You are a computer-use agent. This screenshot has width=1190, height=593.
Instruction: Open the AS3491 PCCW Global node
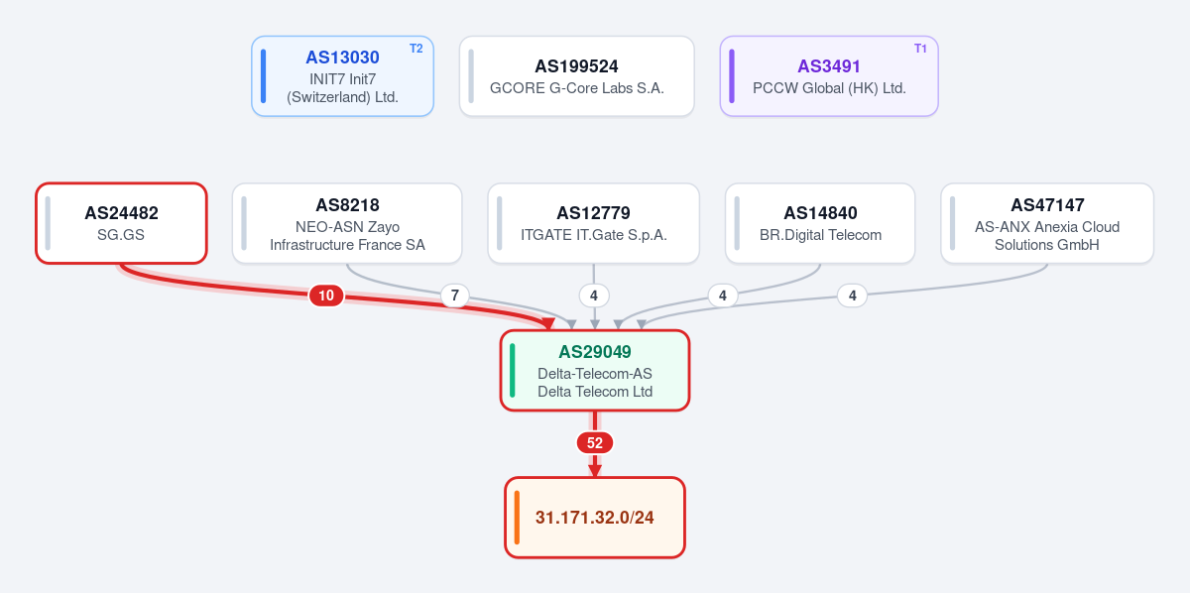[x=829, y=76]
